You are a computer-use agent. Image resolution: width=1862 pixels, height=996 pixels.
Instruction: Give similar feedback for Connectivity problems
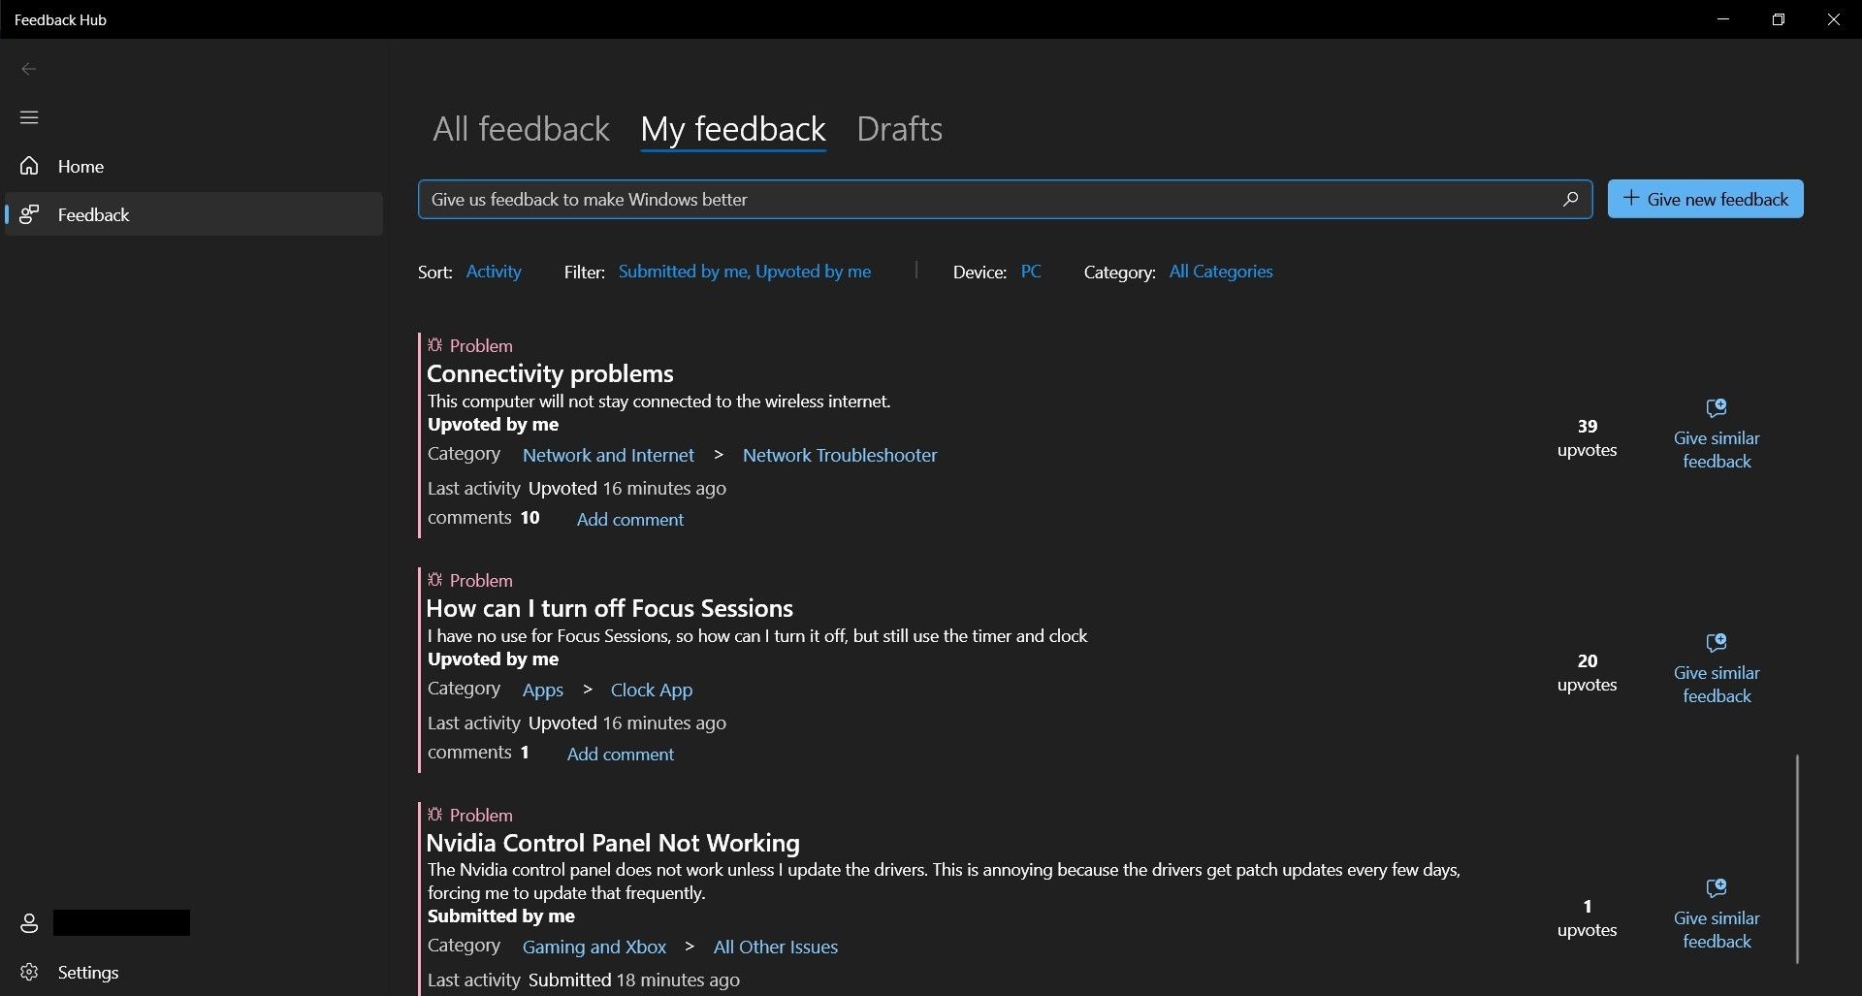(x=1716, y=434)
